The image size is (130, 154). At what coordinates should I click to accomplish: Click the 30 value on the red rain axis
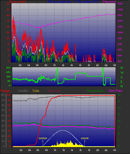point(9,131)
